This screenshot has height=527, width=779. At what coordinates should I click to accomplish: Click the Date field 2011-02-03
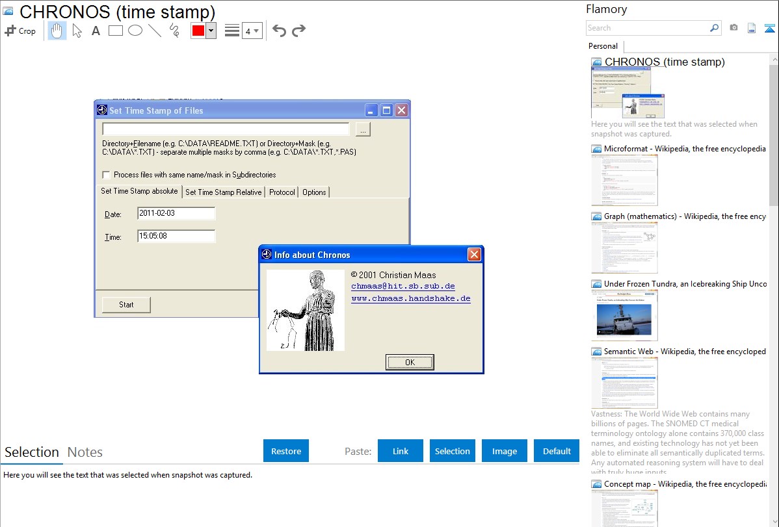click(x=176, y=213)
